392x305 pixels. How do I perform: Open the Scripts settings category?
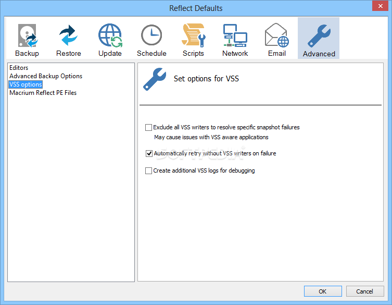[193, 39]
